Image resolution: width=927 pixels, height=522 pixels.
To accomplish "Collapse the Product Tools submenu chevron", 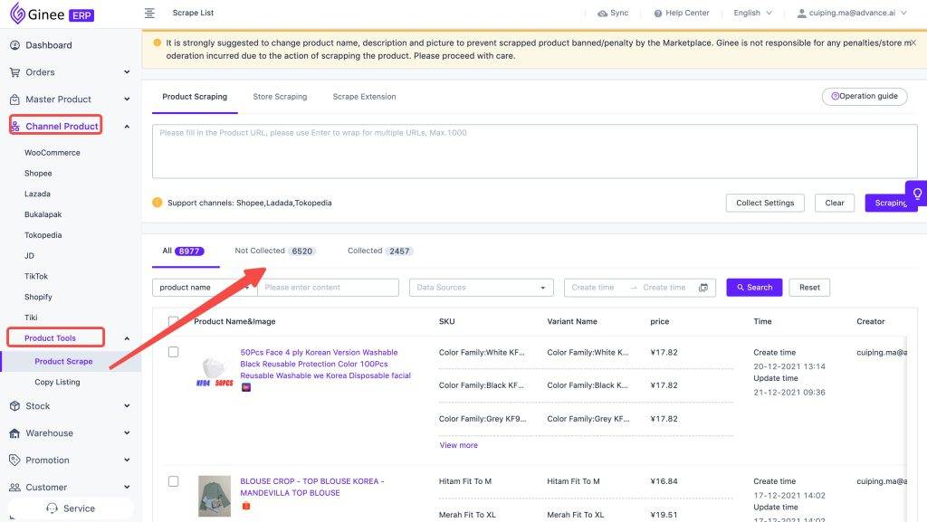I will tap(127, 338).
